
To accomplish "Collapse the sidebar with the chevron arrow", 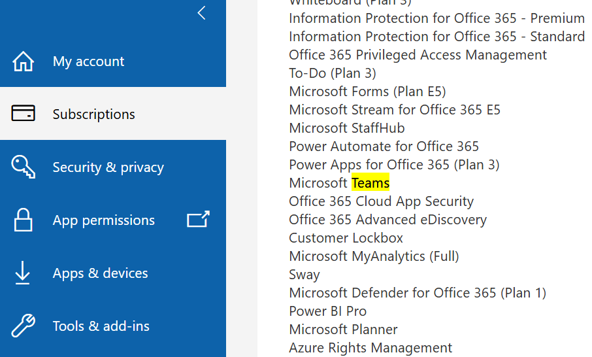I will (x=202, y=13).
